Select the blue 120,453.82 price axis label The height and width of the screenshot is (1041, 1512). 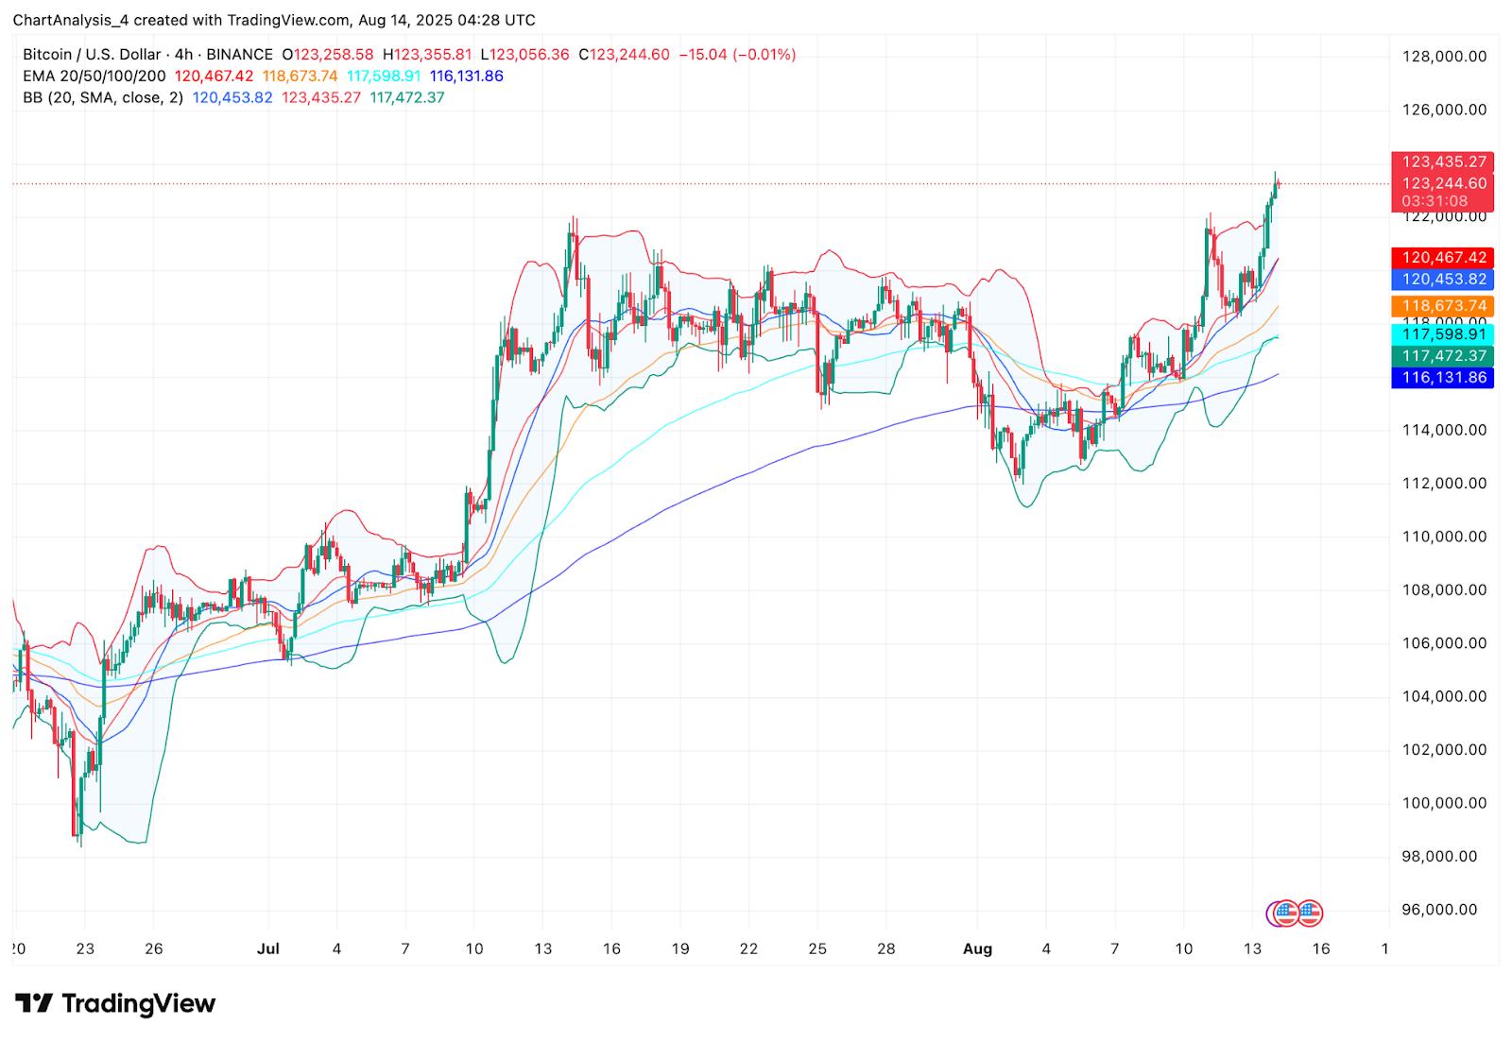1442,280
